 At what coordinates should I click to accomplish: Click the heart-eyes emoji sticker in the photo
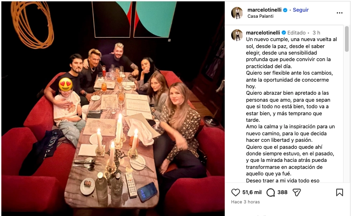tap(65, 84)
